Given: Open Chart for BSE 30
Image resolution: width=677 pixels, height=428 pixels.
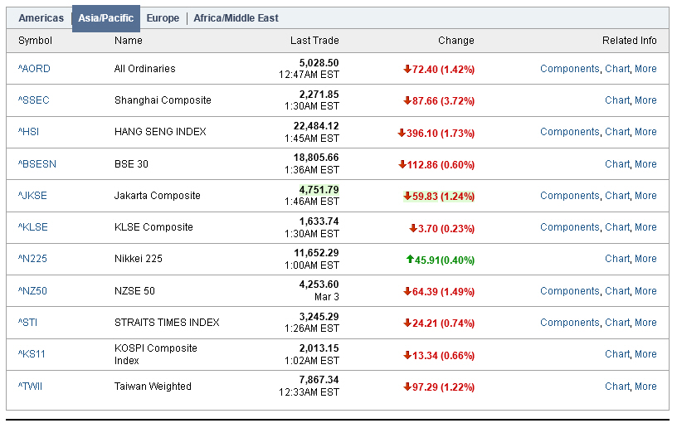Looking at the screenshot, I should [617, 164].
